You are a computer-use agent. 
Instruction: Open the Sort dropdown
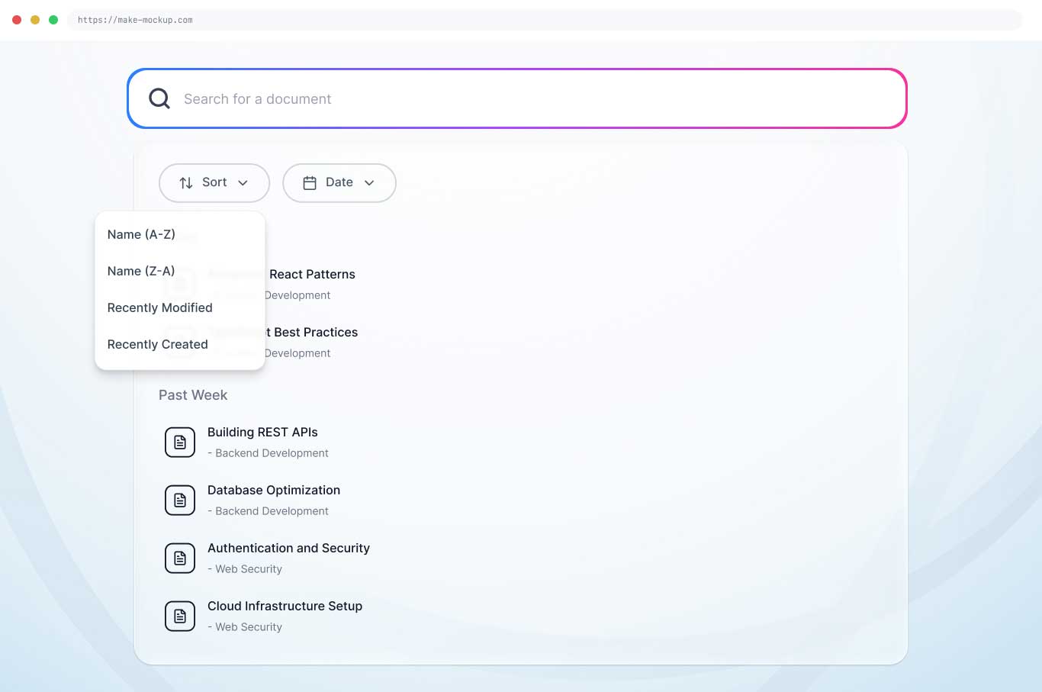click(x=214, y=183)
